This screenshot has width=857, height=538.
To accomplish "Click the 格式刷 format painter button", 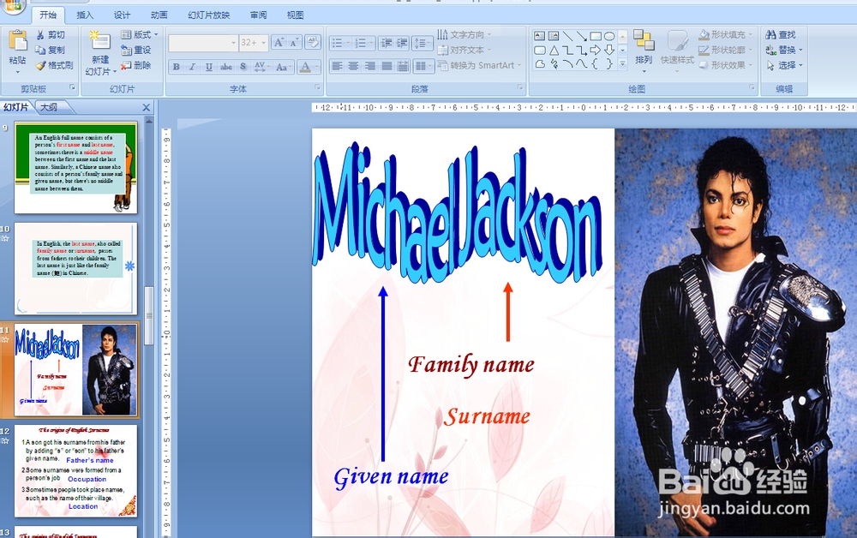I will tap(54, 65).
